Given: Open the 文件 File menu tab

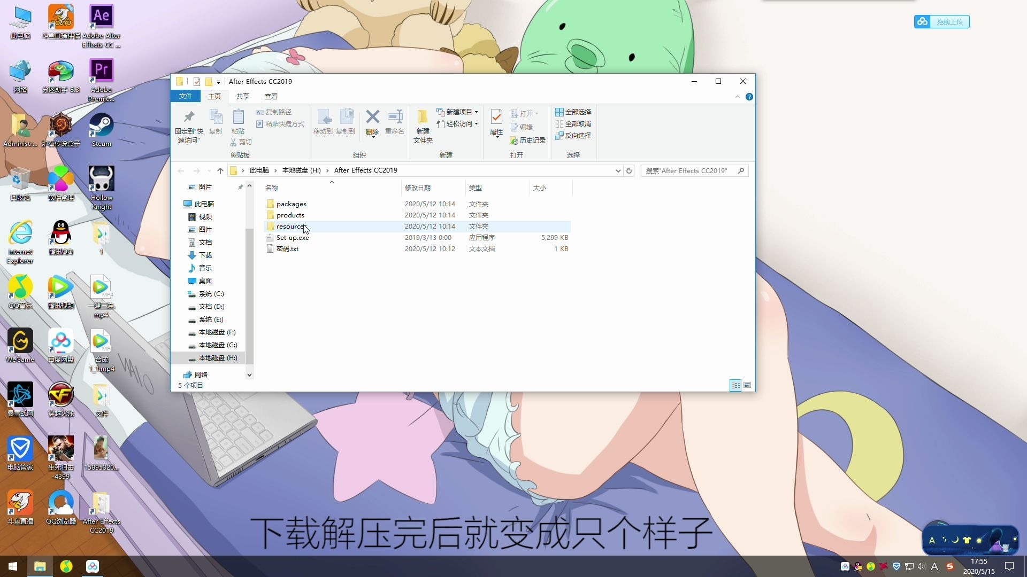Looking at the screenshot, I should pyautogui.click(x=185, y=97).
